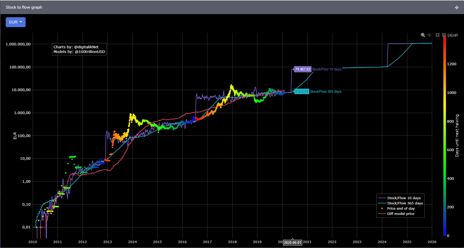Click the x-axis tick label 2016
This screenshot has width=464, height=248.
182,242
